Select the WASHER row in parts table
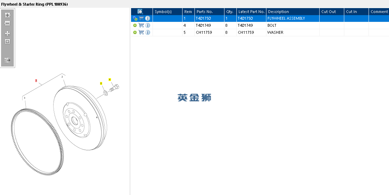 (260, 32)
